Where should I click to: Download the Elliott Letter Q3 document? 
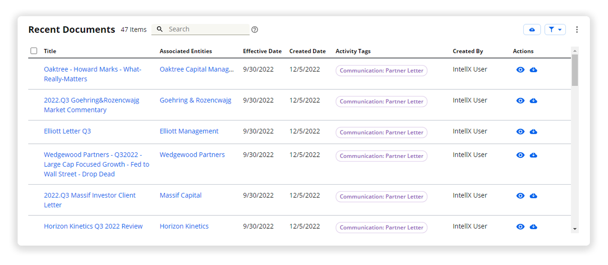[x=533, y=132]
